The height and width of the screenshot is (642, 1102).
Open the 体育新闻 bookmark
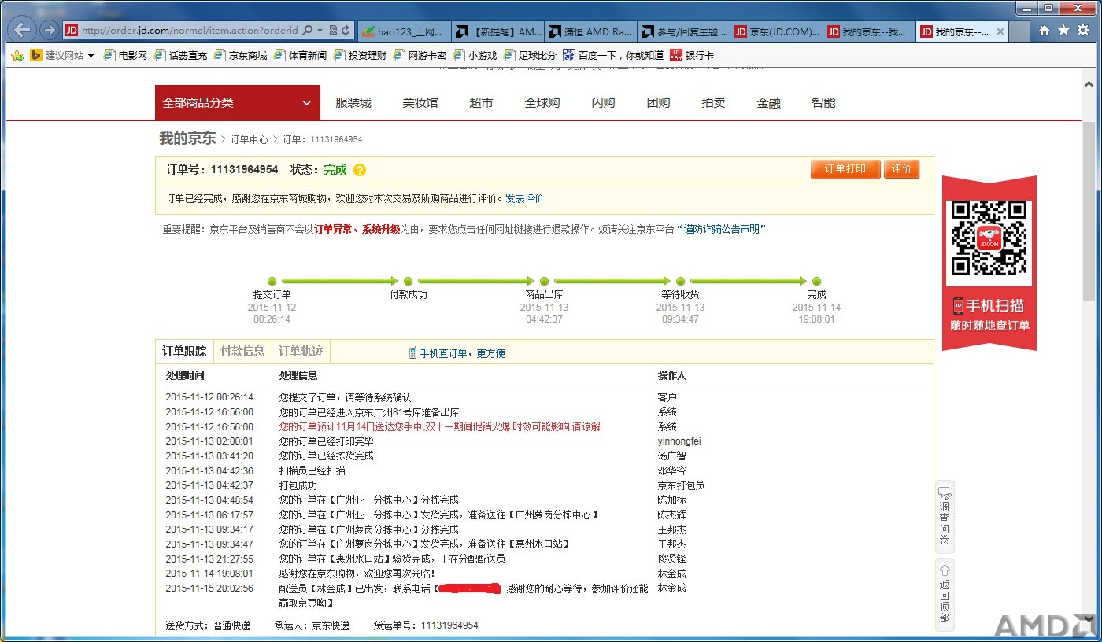point(301,56)
